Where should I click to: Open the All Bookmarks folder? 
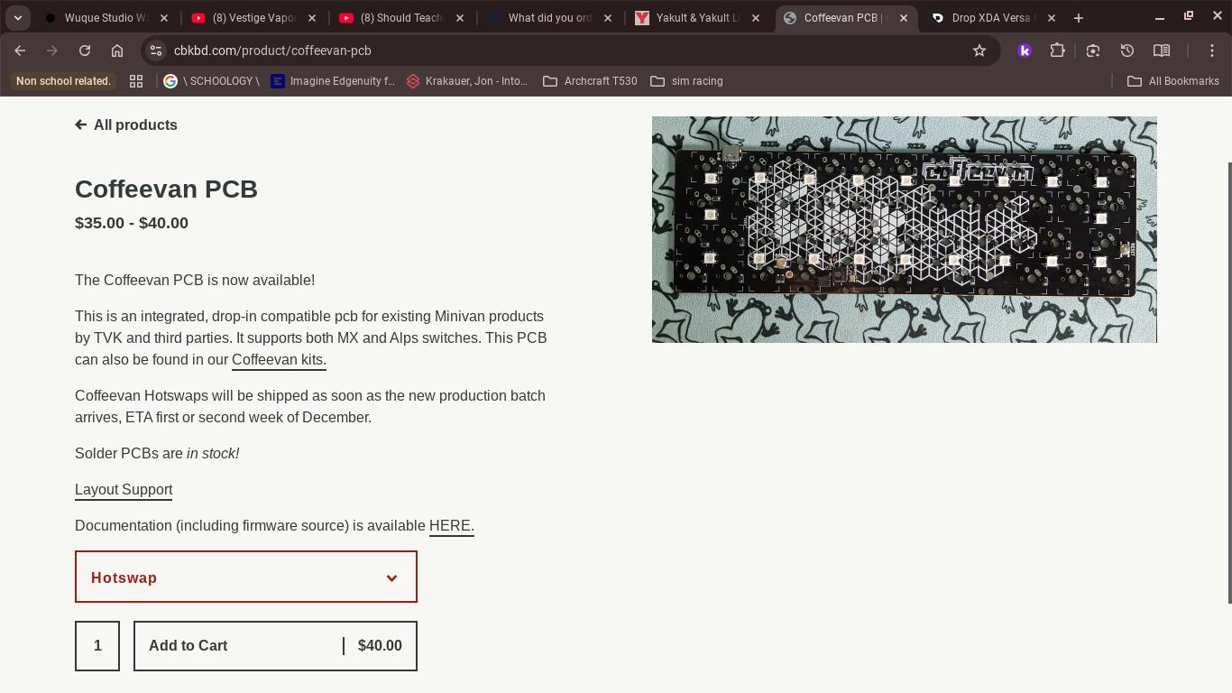[x=1173, y=81]
